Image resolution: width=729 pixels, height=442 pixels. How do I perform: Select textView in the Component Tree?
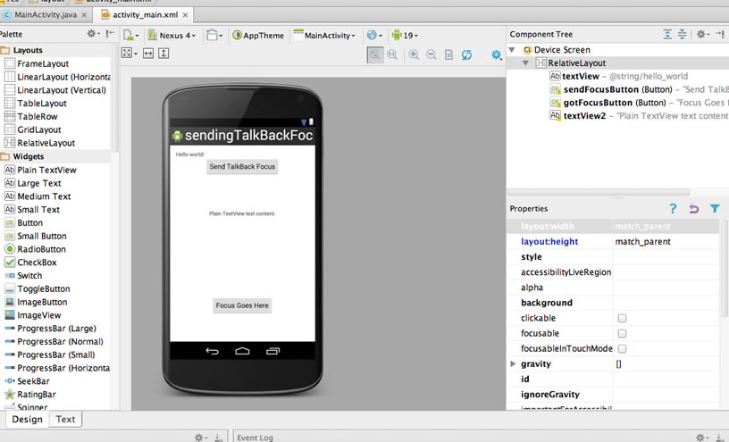618,76
